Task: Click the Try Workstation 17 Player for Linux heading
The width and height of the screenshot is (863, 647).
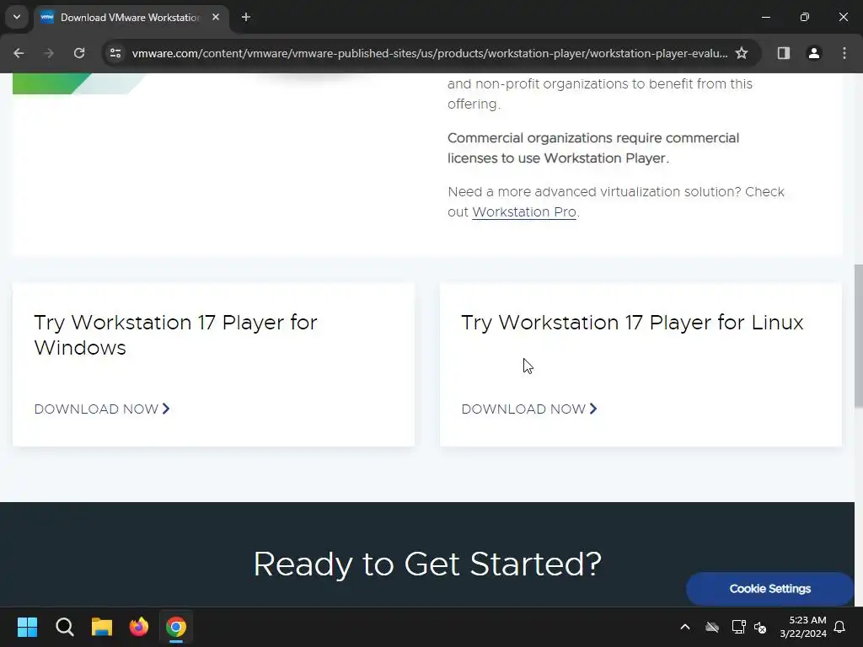Action: coord(632,323)
